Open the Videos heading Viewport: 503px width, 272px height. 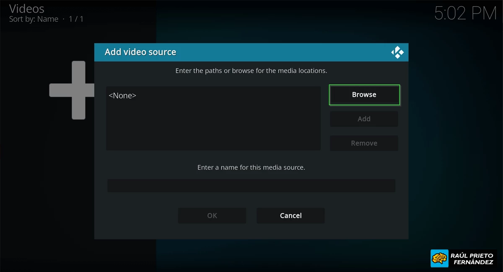27,8
